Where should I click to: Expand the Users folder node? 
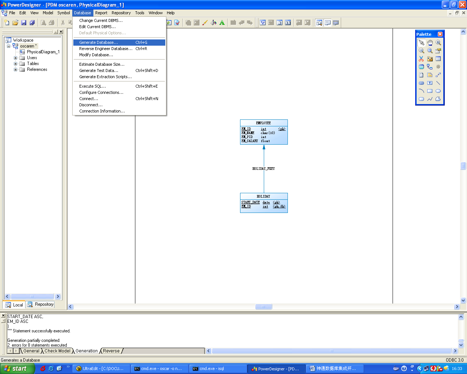[x=16, y=58]
